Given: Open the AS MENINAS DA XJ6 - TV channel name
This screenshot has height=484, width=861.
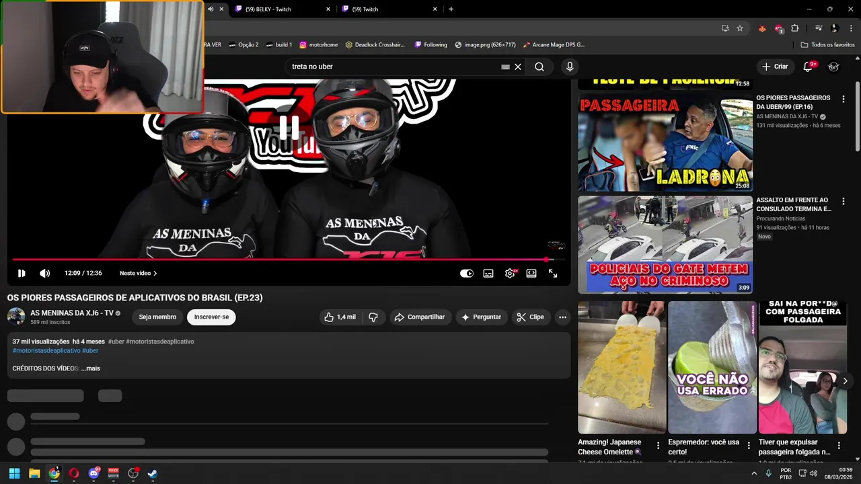Looking at the screenshot, I should [x=72, y=313].
